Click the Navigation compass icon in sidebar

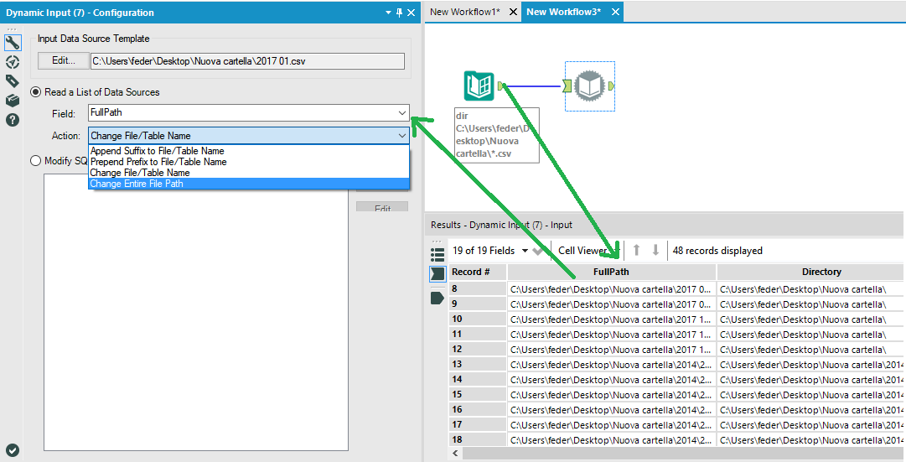click(x=13, y=62)
